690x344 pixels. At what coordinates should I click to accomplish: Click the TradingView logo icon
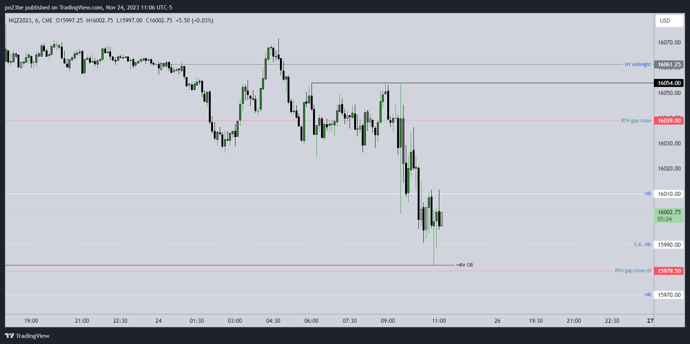click(10, 336)
